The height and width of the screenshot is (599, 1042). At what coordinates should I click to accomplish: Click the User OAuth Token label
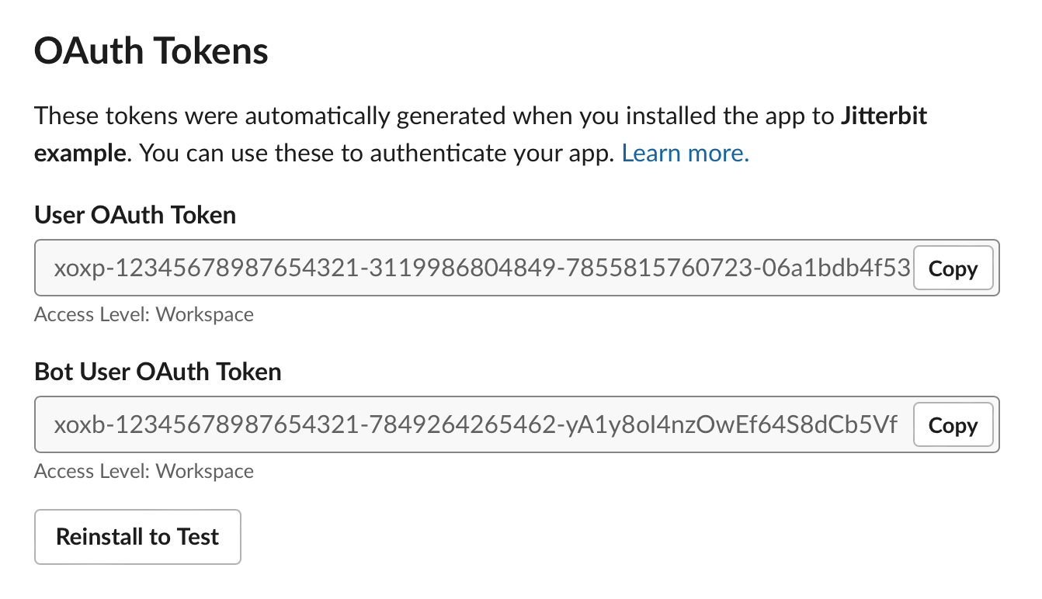coord(134,215)
